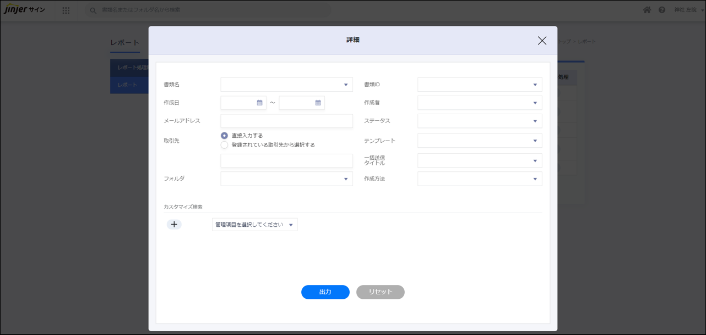Expand the 管理項目を選択してください dropdown
This screenshot has width=706, height=335.
pos(254,225)
